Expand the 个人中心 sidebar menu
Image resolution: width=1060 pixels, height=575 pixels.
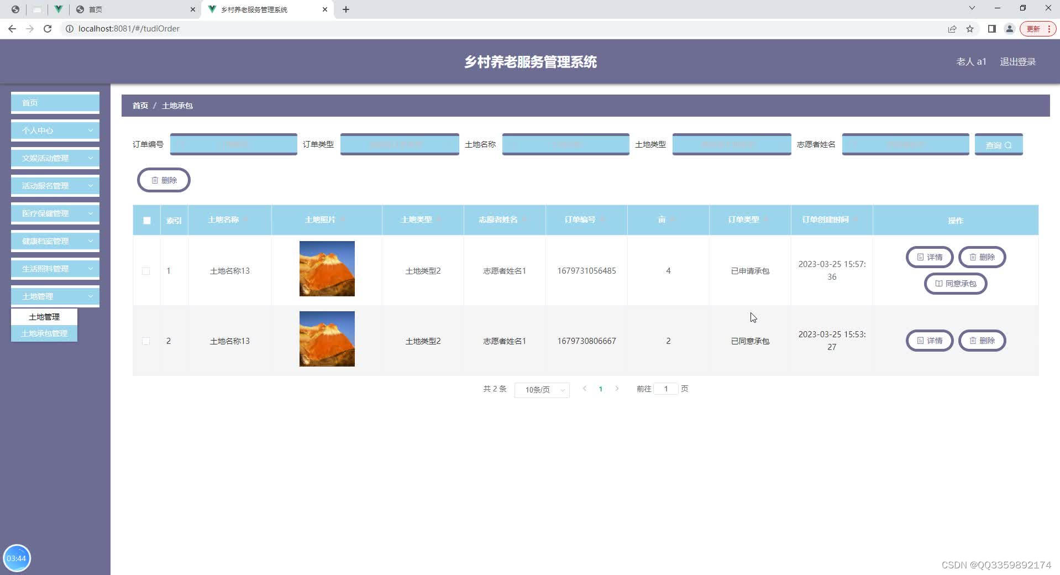pos(55,130)
